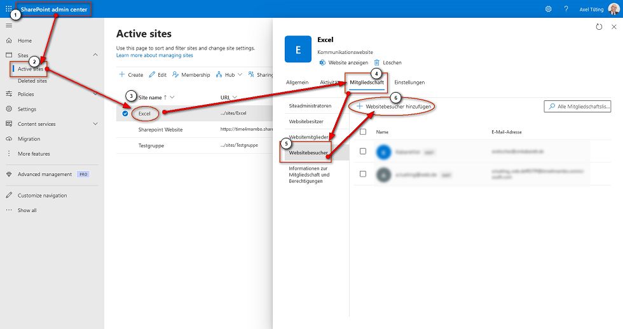Check the first member row checkbox
Screen dimensions: 623x329
pos(363,151)
